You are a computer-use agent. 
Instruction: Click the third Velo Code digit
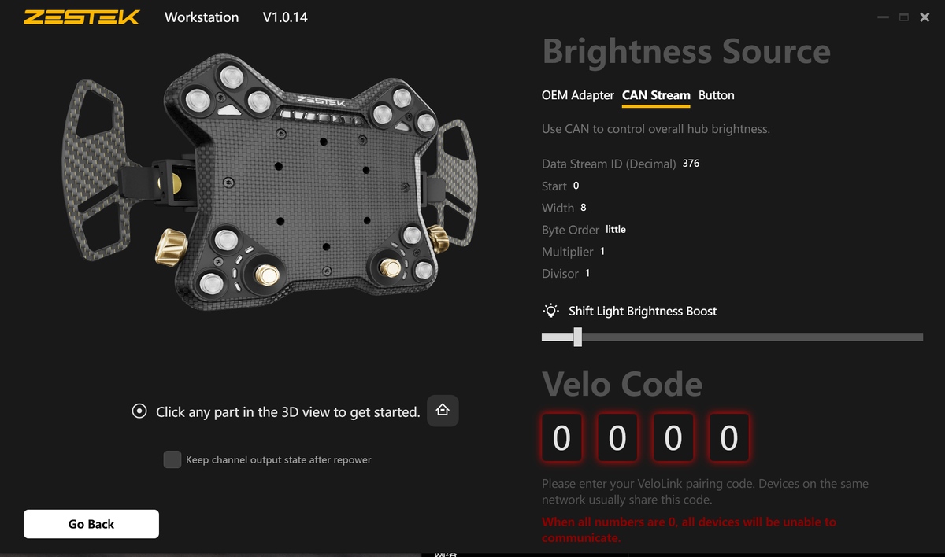(673, 437)
